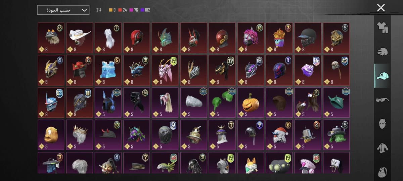This screenshot has width=403, height=181.
Task: Close the inventory with the X
Action: tap(381, 8)
